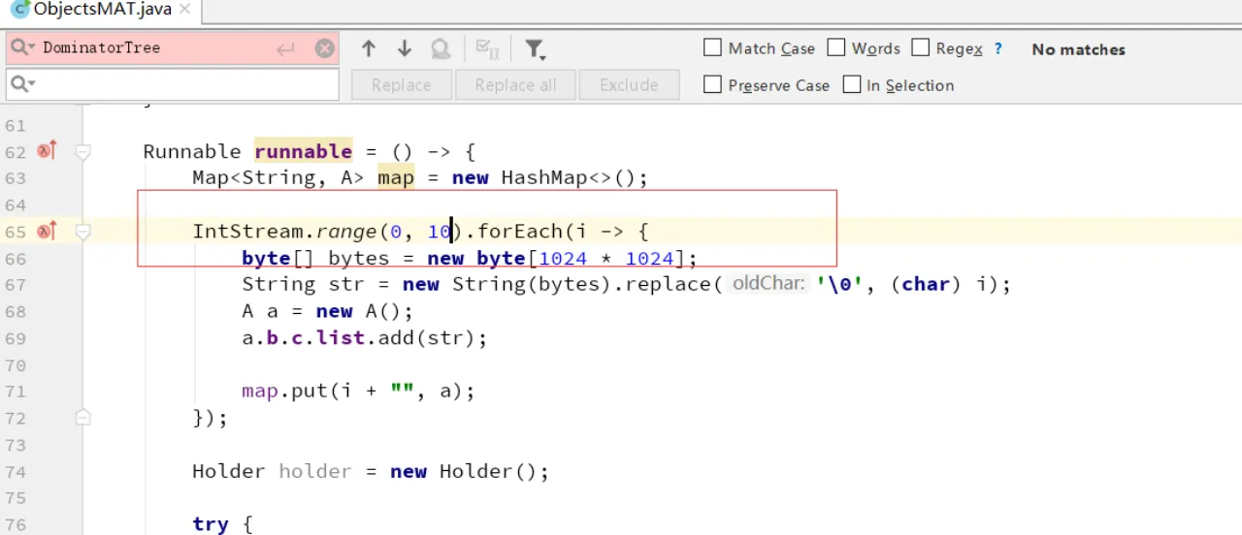Click the No matches status text

pyautogui.click(x=1078, y=49)
